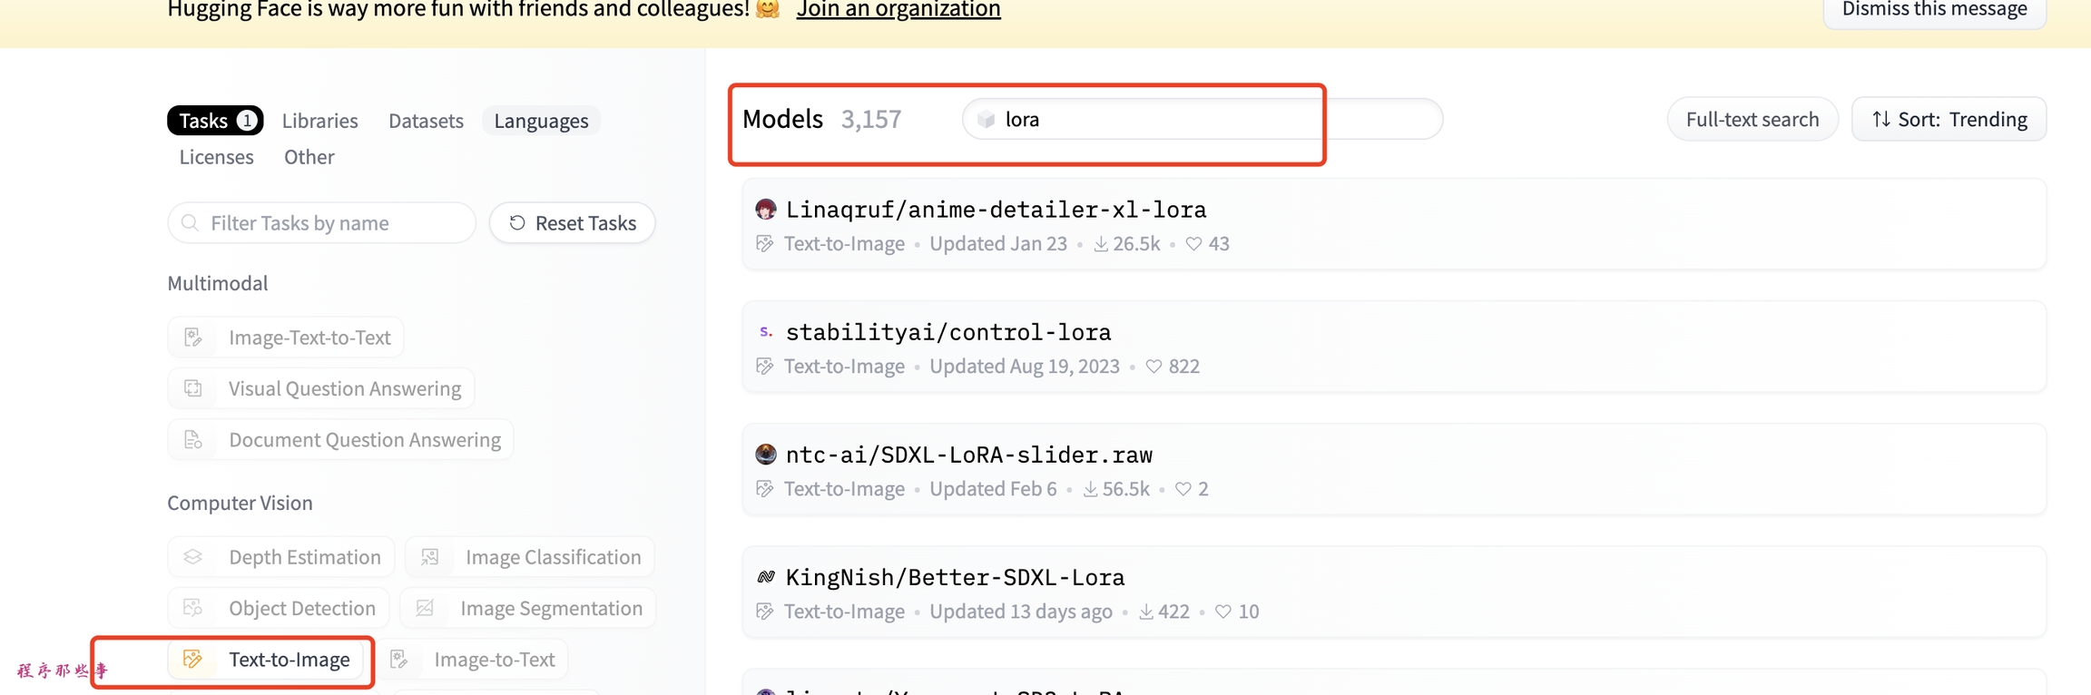Open the Sort: Trending dropdown

(x=1949, y=120)
